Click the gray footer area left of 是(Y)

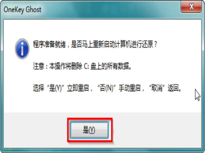(x=35, y=130)
